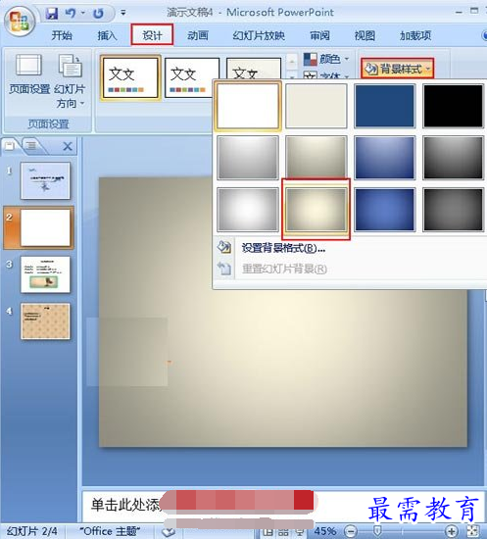Select slide 3 thumbnail
This screenshot has height=540, width=487.
tap(45, 274)
